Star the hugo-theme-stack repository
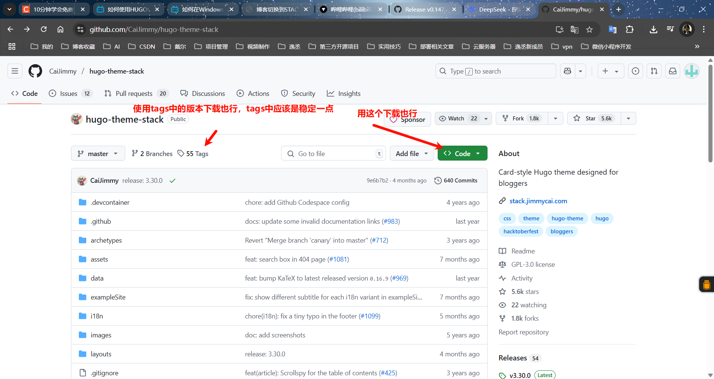 (x=594, y=119)
